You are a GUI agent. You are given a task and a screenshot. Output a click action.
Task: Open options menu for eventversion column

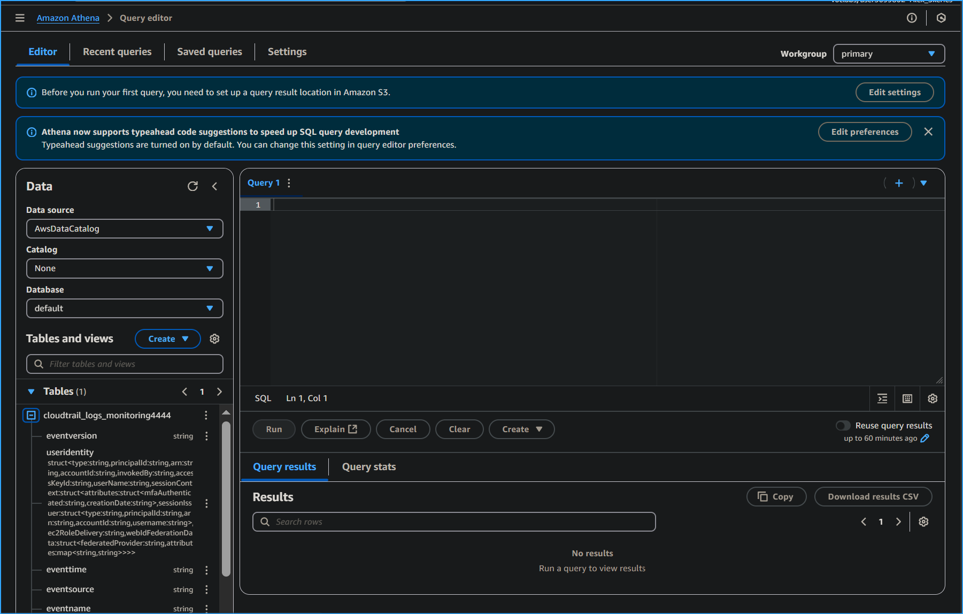tap(206, 436)
